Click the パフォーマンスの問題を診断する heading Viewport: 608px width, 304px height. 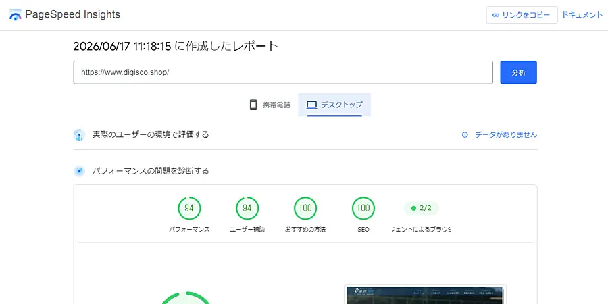pos(151,171)
